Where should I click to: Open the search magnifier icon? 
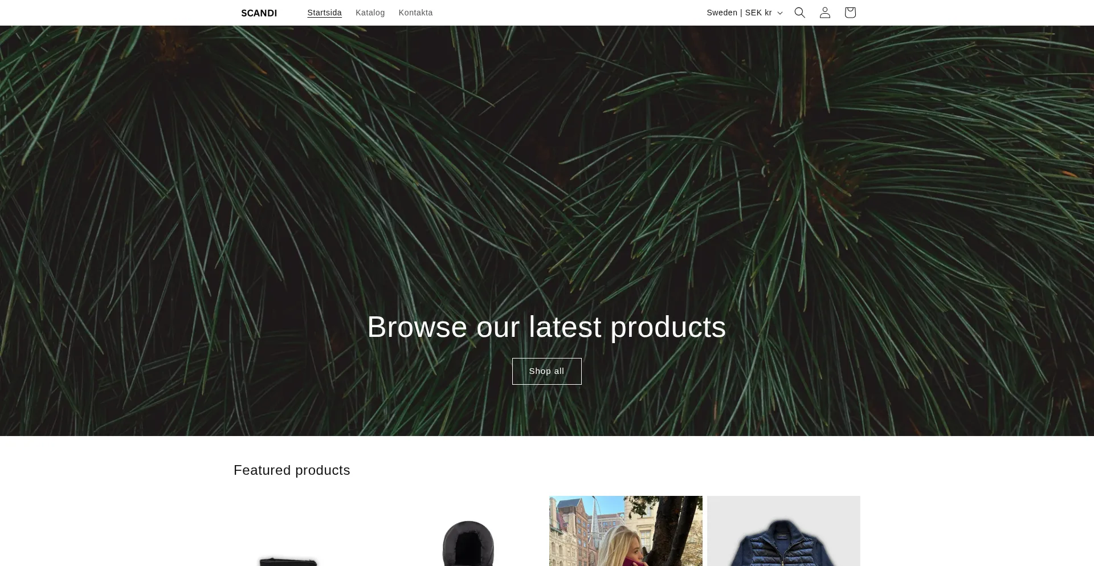click(x=799, y=13)
